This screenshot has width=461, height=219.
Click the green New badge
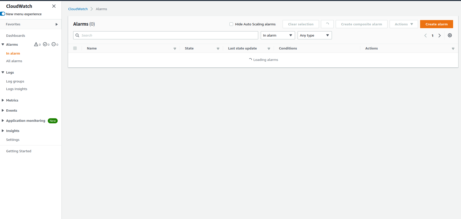pos(53,121)
